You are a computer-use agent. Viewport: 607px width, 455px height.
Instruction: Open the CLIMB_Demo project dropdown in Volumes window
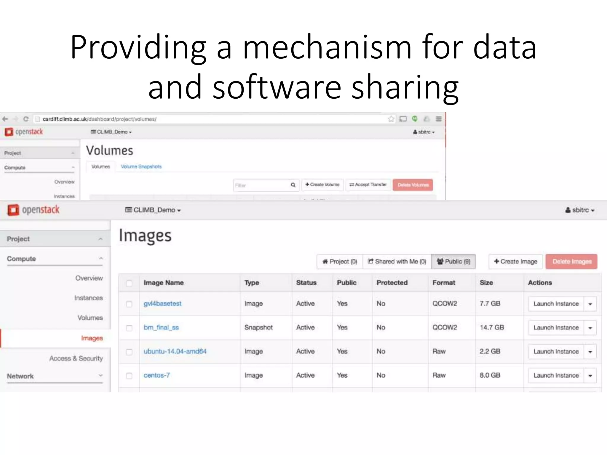coord(111,132)
